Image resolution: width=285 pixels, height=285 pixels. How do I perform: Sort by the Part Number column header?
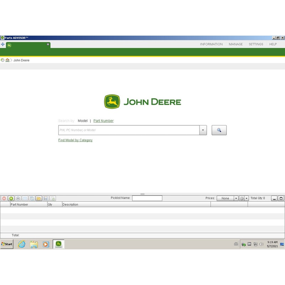click(28, 204)
